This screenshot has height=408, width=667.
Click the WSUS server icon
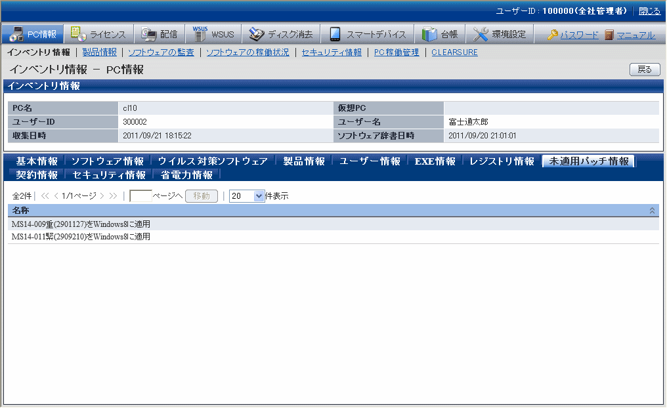click(200, 34)
